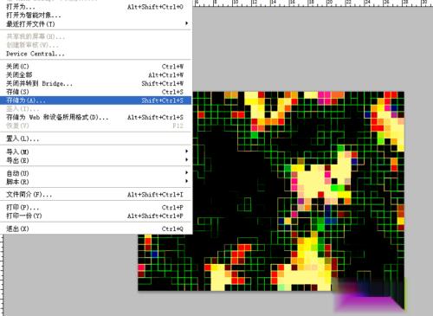This screenshot has height=316, width=433.
Task: Open the 置入(L)... place command
Action: (96, 139)
